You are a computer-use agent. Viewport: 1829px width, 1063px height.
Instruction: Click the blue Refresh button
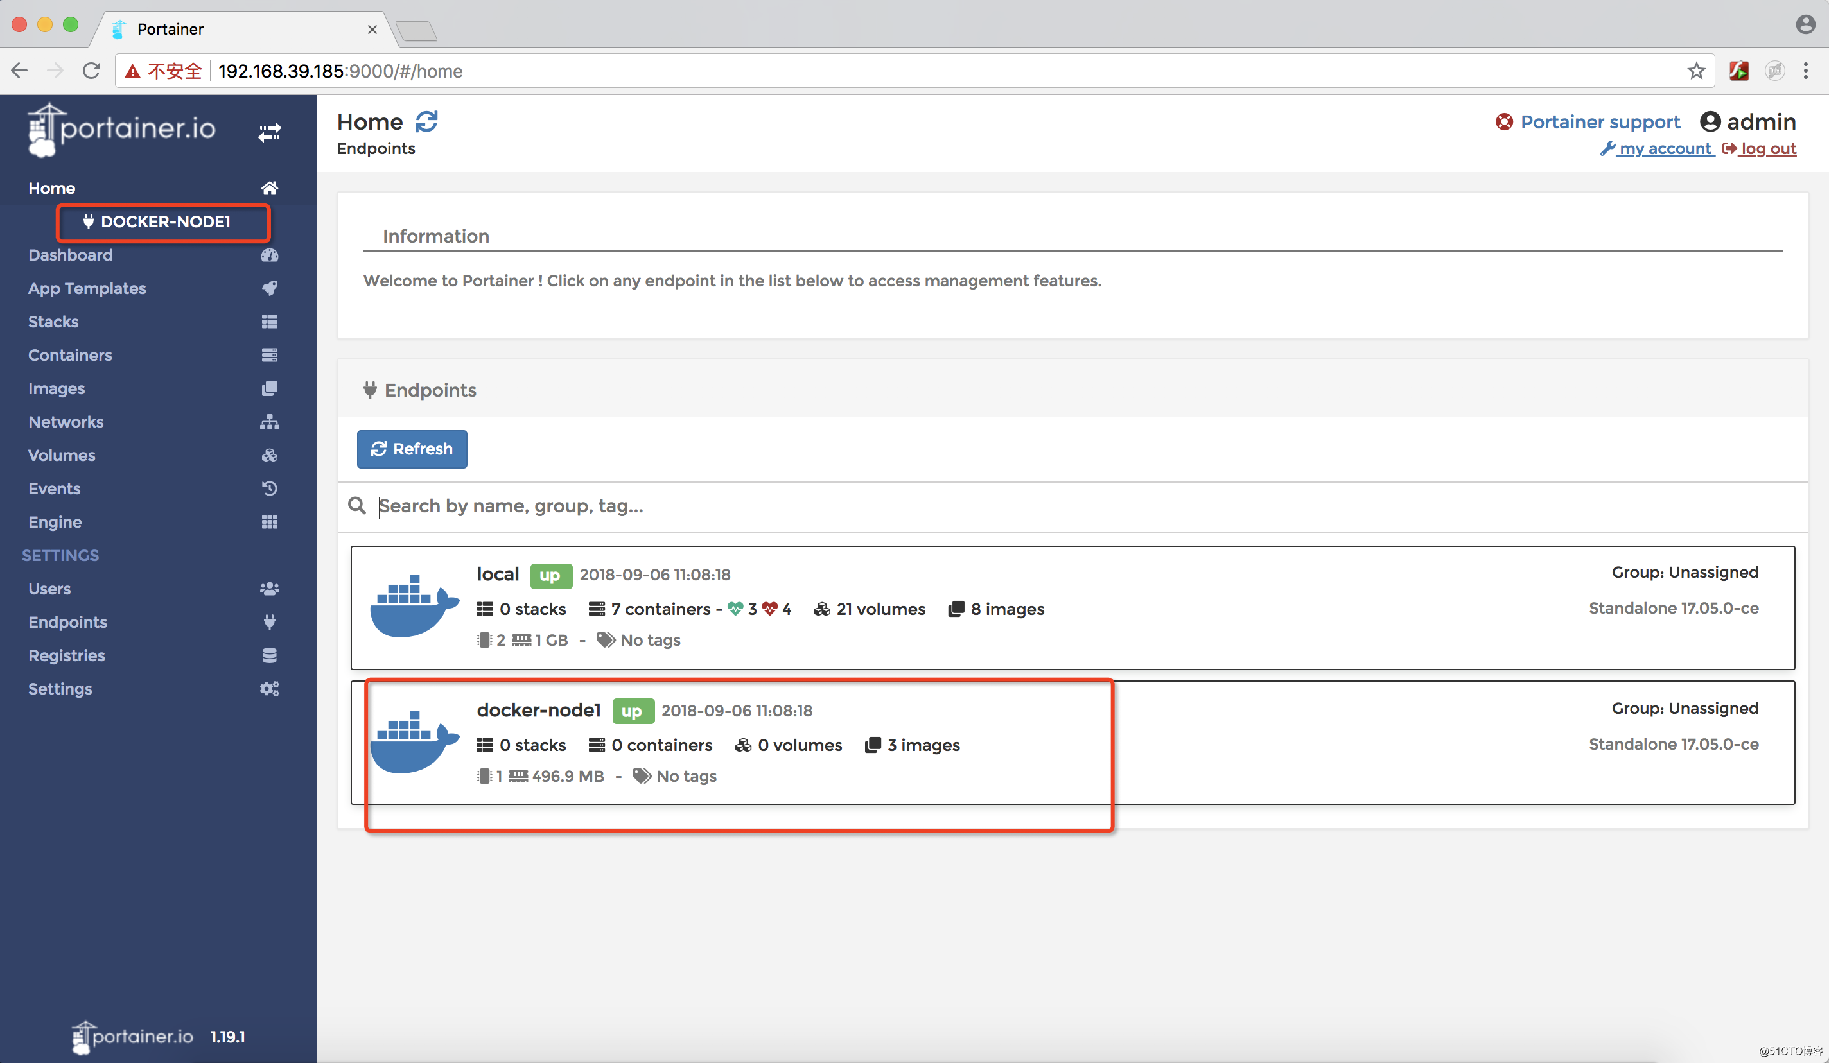pos(412,449)
